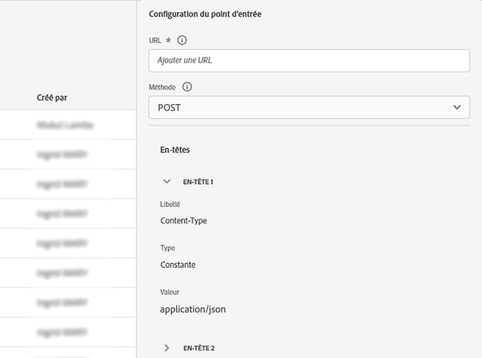Click the En-têtes section heading
The width and height of the screenshot is (482, 358).
(175, 150)
